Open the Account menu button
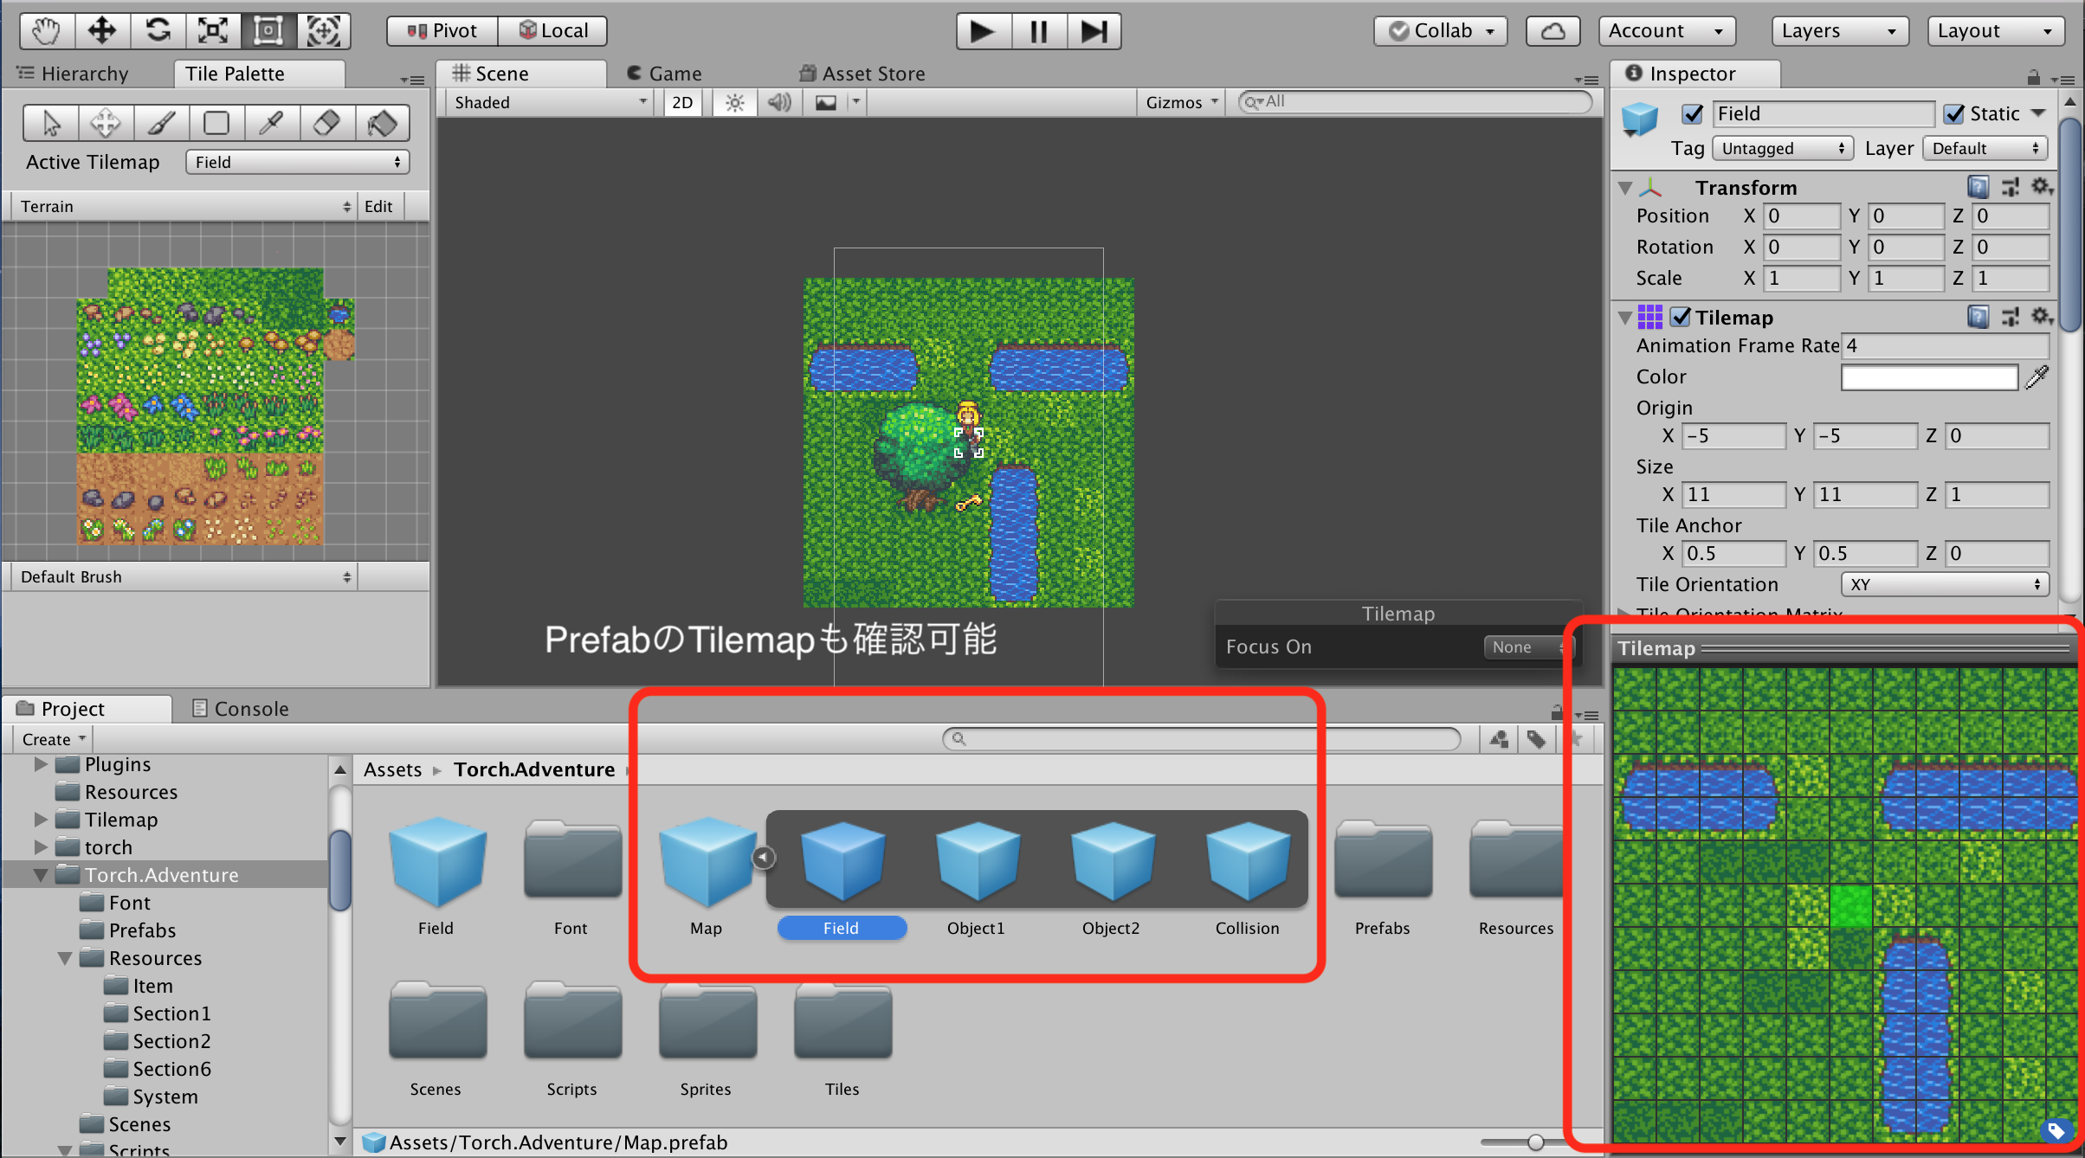The width and height of the screenshot is (2085, 1158). coord(1667,31)
